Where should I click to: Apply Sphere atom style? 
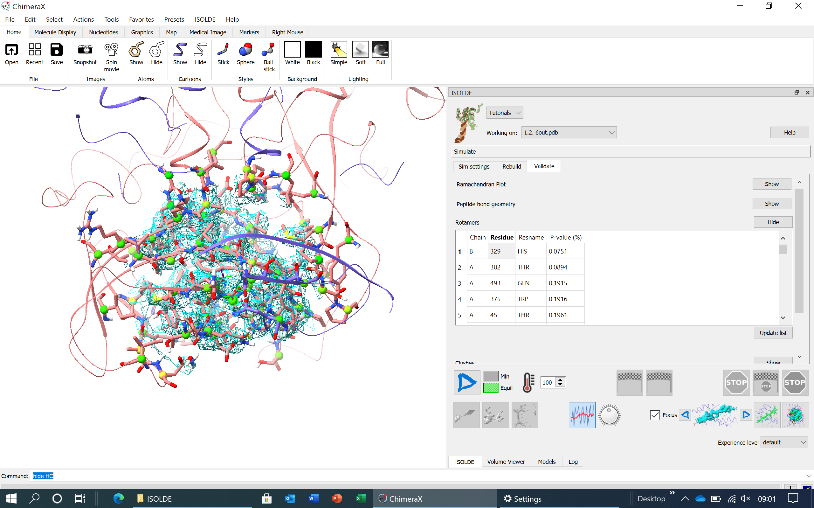coord(245,50)
